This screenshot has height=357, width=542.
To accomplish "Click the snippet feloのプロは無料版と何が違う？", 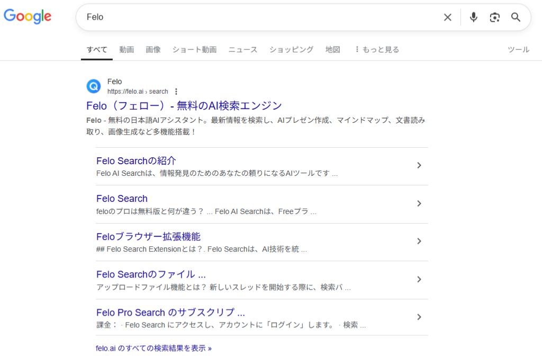I will (206, 211).
